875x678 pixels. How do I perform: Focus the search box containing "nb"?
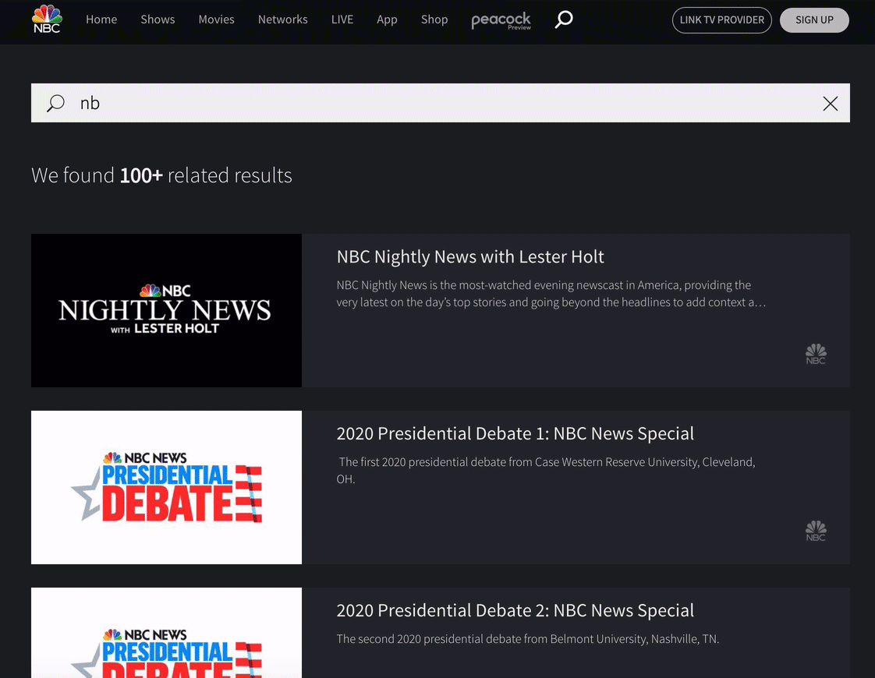click(441, 103)
